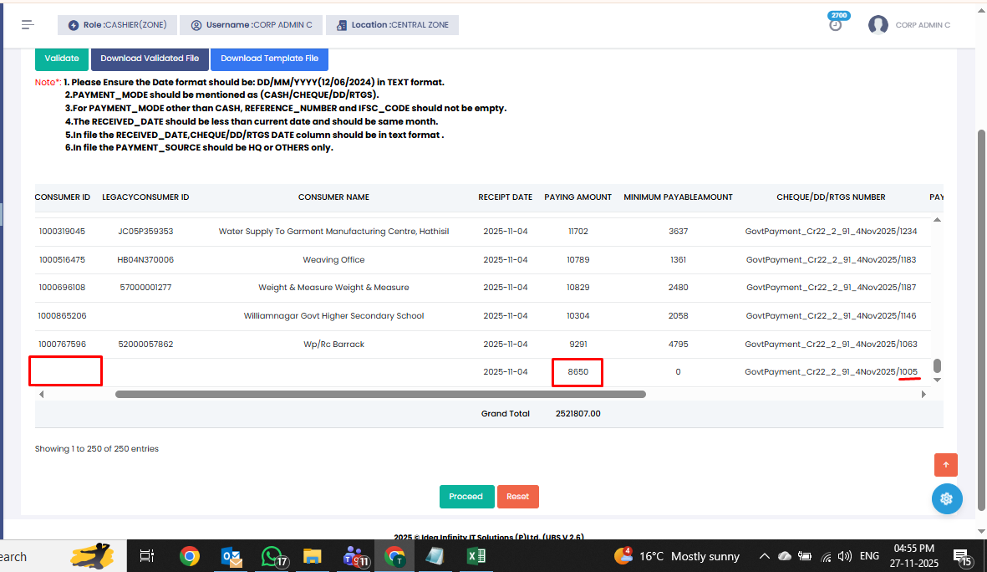Open Excel from the taskbar
The width and height of the screenshot is (987, 572).
[x=476, y=556]
